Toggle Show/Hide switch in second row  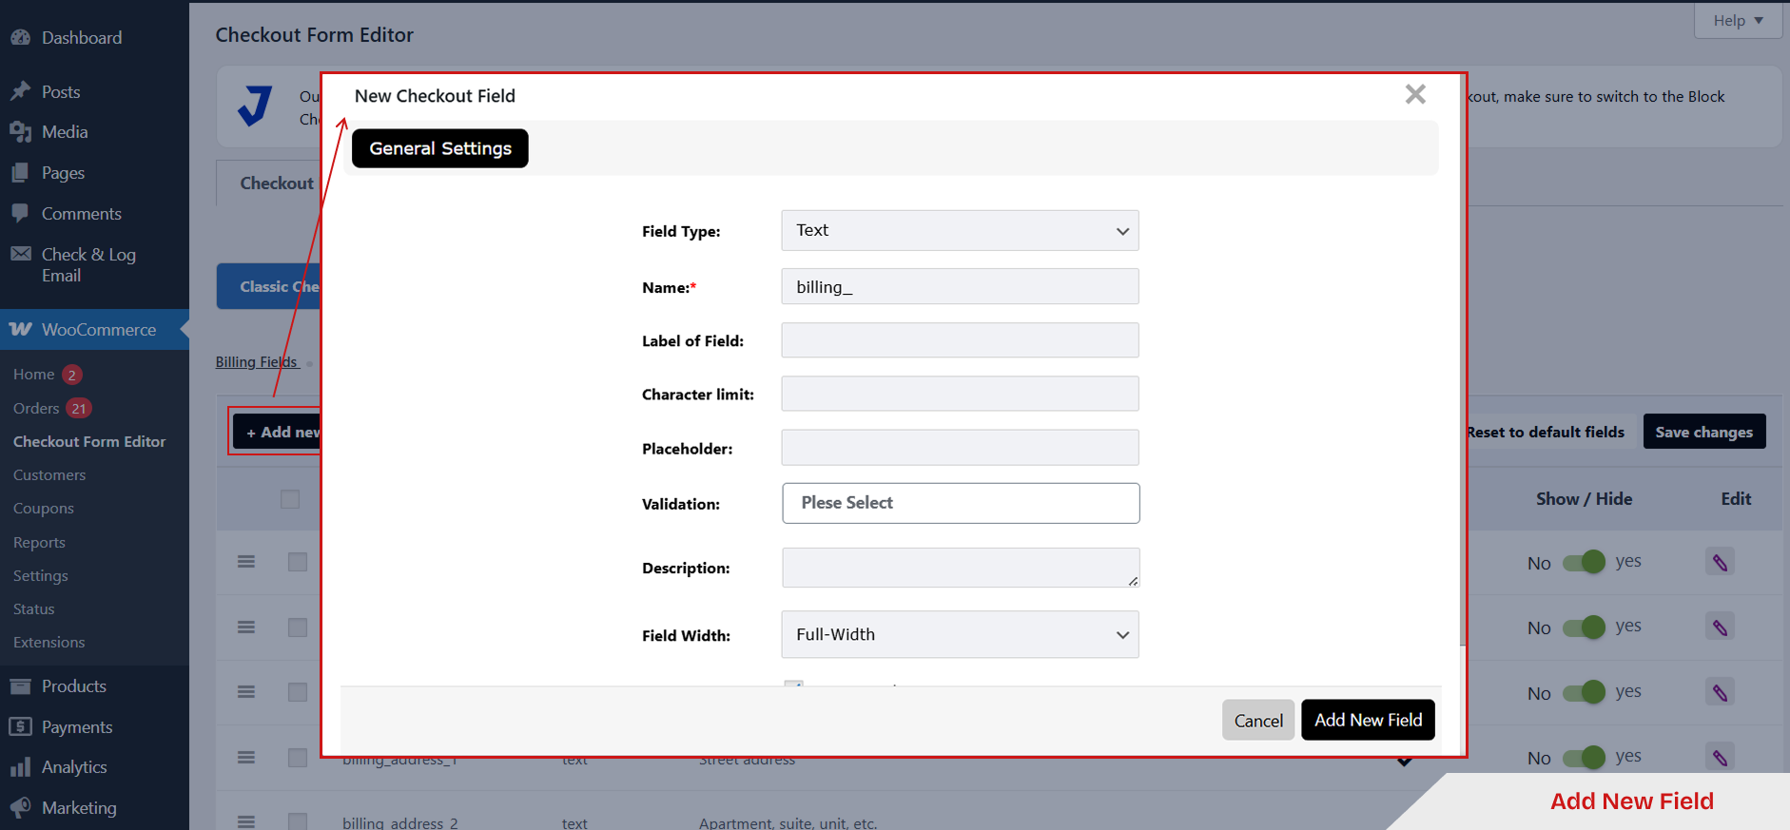pos(1584,627)
